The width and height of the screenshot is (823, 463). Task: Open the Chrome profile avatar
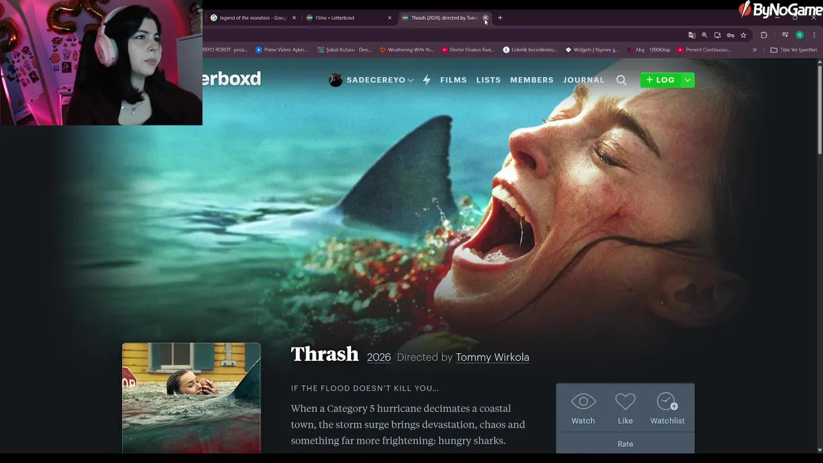tap(800, 35)
